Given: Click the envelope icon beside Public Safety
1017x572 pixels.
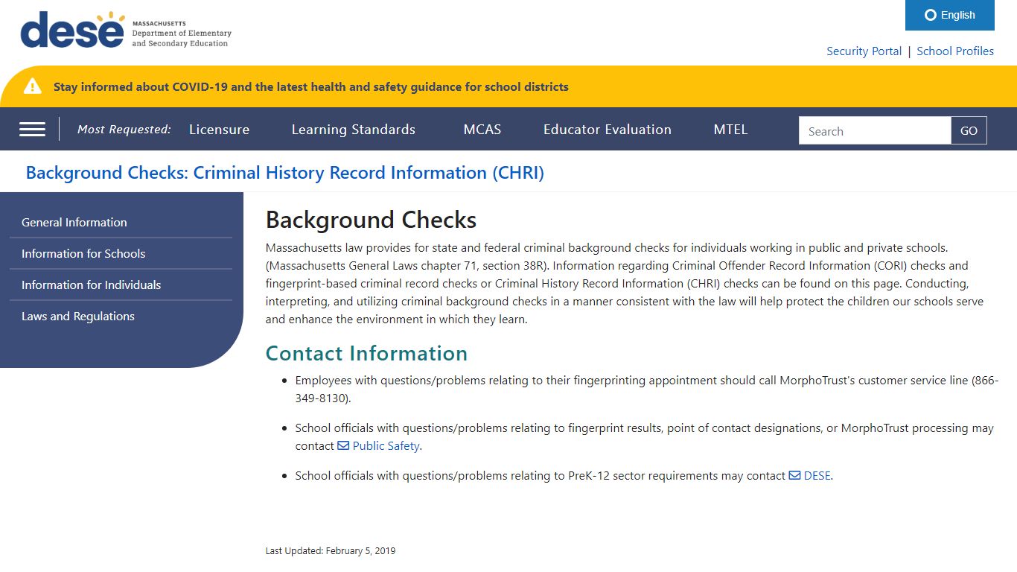Looking at the screenshot, I should (343, 445).
